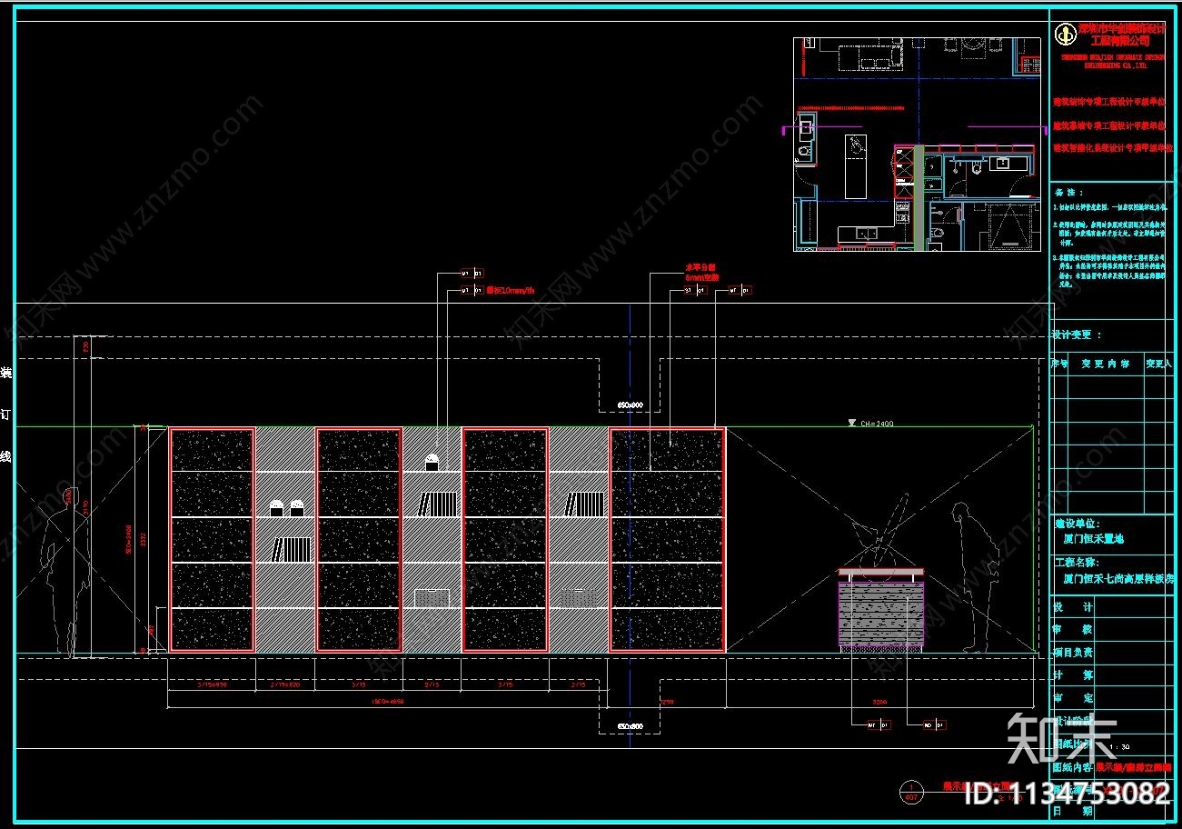Image resolution: width=1182 pixels, height=829 pixels.
Task: Click the 审核 row in title block
Action: [1112, 629]
